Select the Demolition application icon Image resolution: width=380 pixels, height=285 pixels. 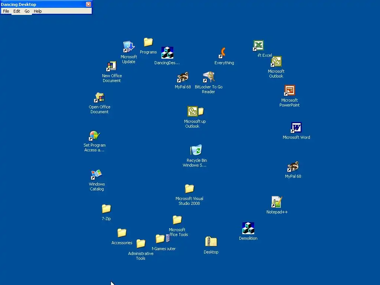pyautogui.click(x=248, y=228)
